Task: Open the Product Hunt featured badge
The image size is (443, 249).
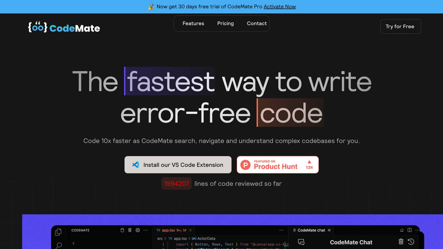Action: 278,165
